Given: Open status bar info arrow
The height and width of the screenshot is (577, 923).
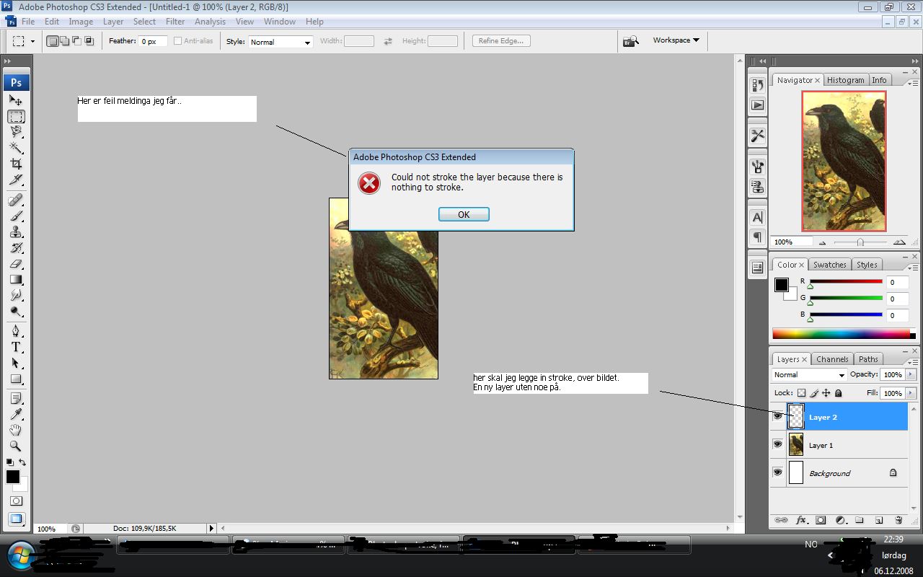Looking at the screenshot, I should tap(211, 529).
